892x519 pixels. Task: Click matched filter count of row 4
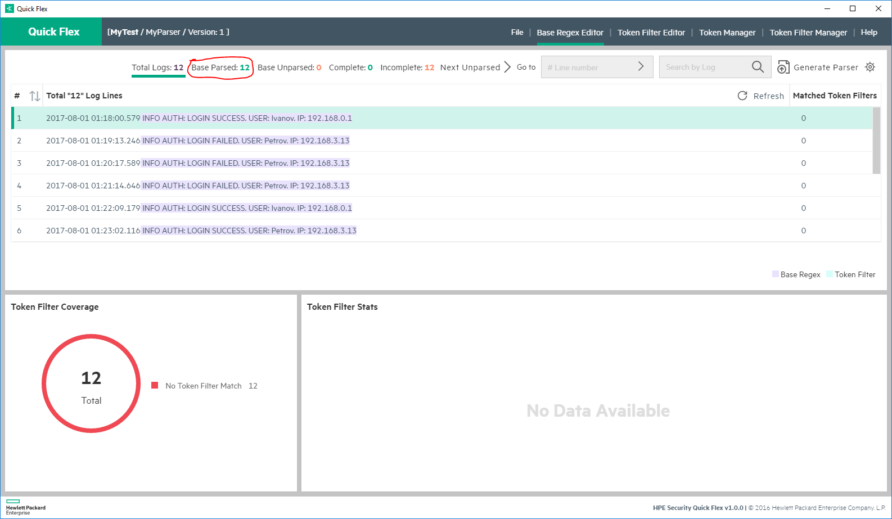[803, 186]
